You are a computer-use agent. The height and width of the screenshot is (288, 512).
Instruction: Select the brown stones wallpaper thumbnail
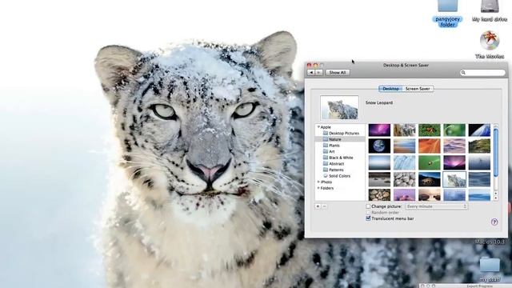coord(379,195)
